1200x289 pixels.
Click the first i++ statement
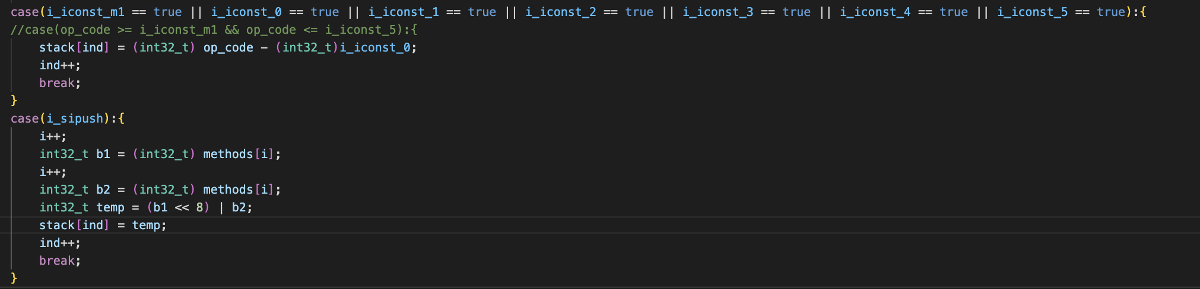pos(52,136)
